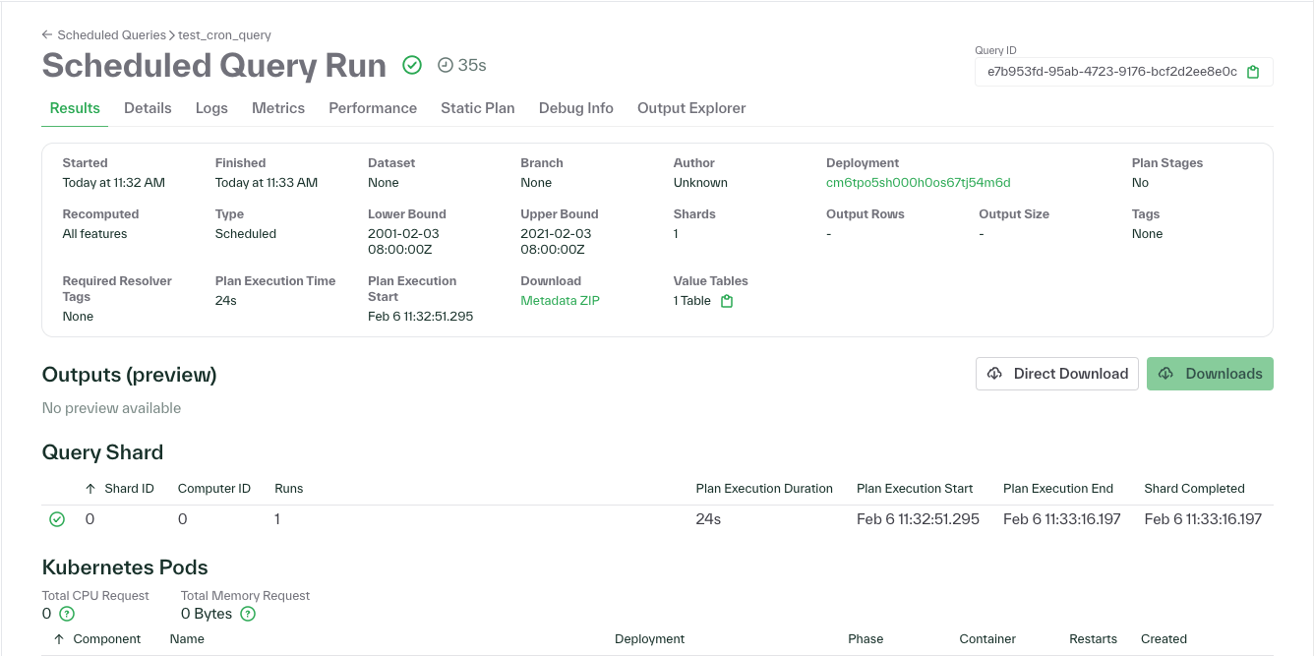Click the cloud icon on Direct Download
1314x656 pixels.
coord(996,374)
